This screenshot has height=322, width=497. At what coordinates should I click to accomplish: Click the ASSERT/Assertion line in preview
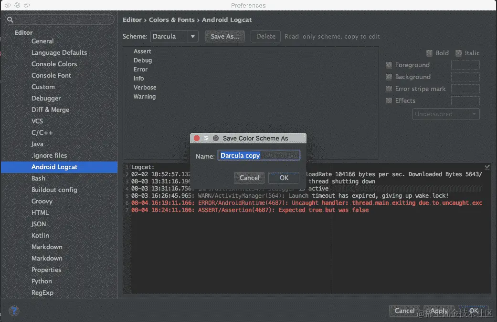click(250, 210)
